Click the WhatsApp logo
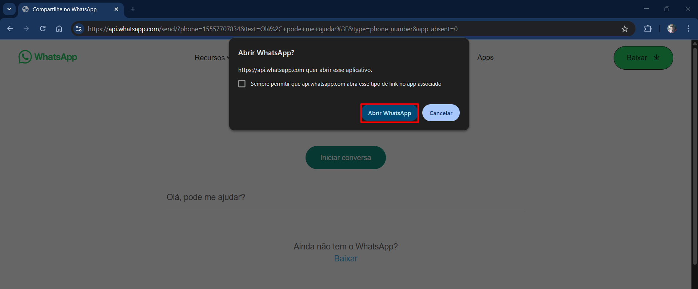This screenshot has height=289, width=698. tap(48, 57)
